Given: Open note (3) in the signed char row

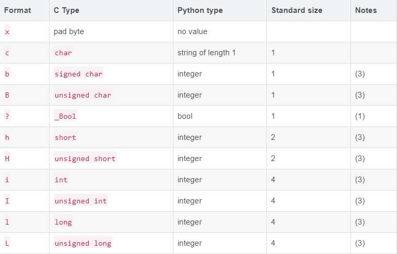Looking at the screenshot, I should tap(360, 74).
